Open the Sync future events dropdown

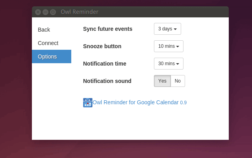167,29
